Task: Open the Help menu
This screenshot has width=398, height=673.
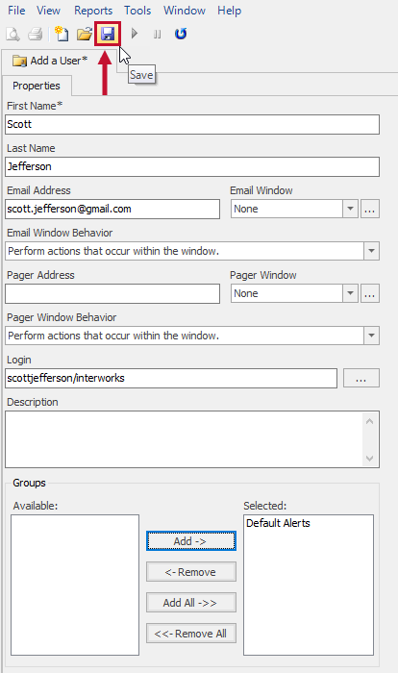Action: tap(229, 11)
